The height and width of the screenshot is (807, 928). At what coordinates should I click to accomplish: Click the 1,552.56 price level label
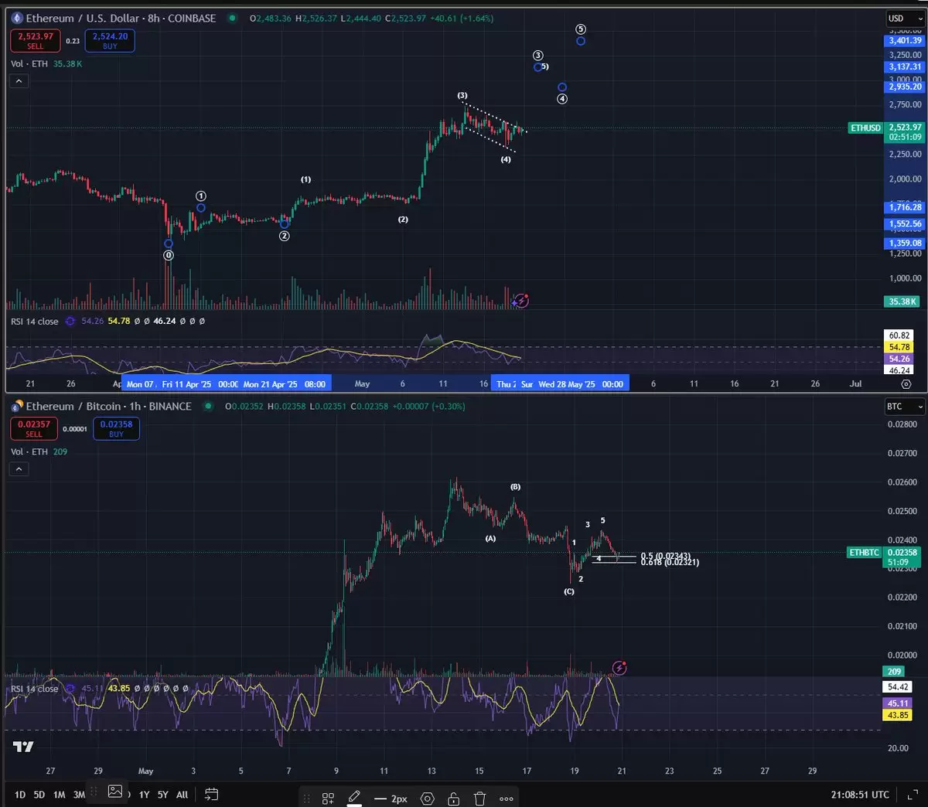905,224
